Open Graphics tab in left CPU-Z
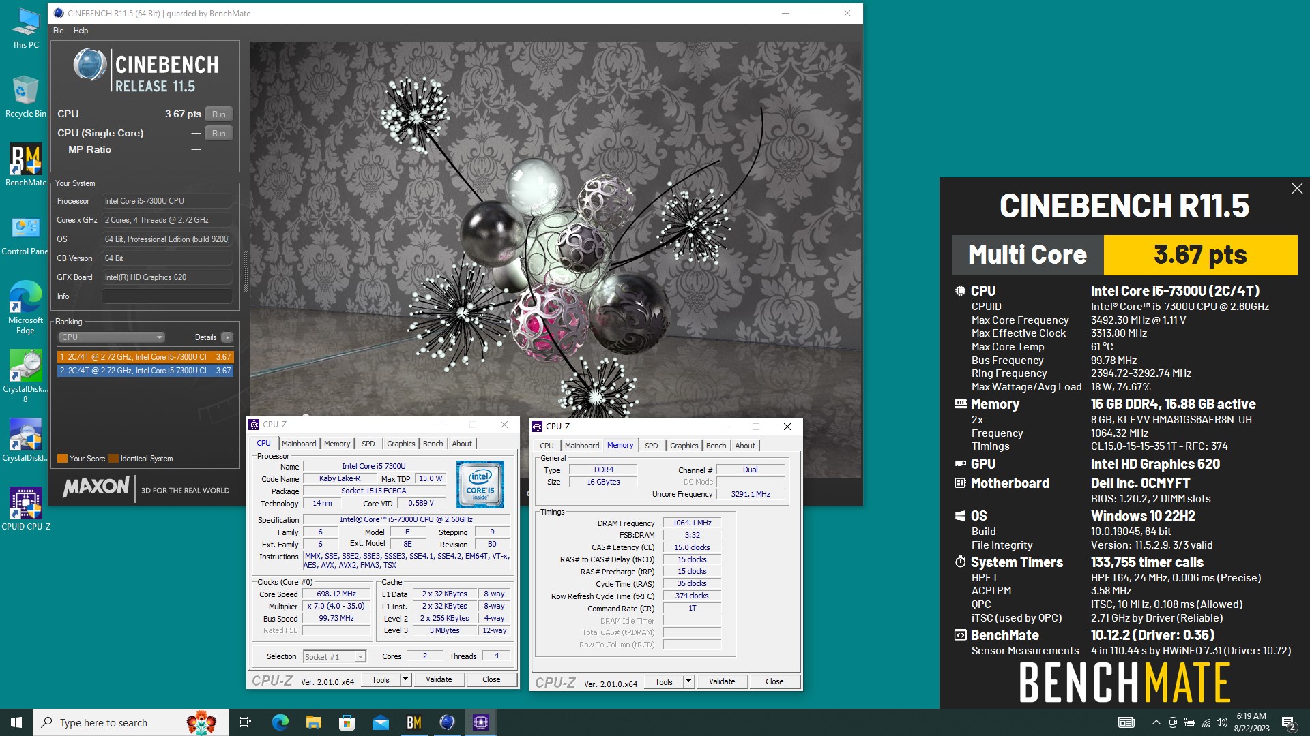The image size is (1310, 736). 401,444
